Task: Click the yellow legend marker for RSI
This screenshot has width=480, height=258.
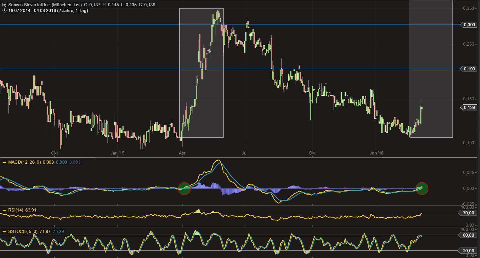Action: coord(4,210)
